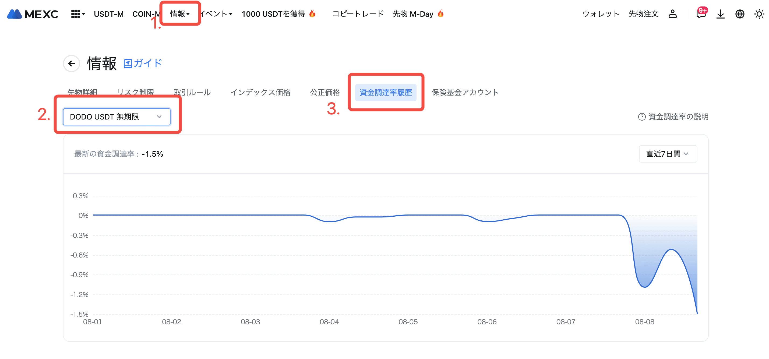Expand the イベント menu
Image resolution: width=769 pixels, height=359 pixels.
[216, 14]
